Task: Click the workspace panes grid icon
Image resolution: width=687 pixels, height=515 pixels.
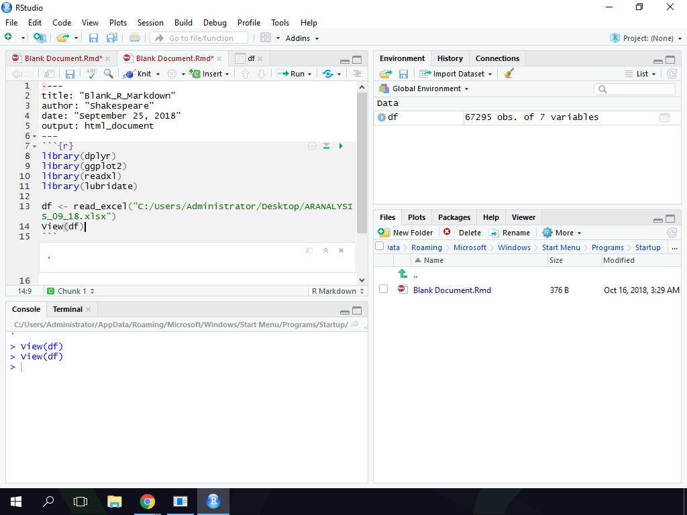Action: [x=266, y=38]
